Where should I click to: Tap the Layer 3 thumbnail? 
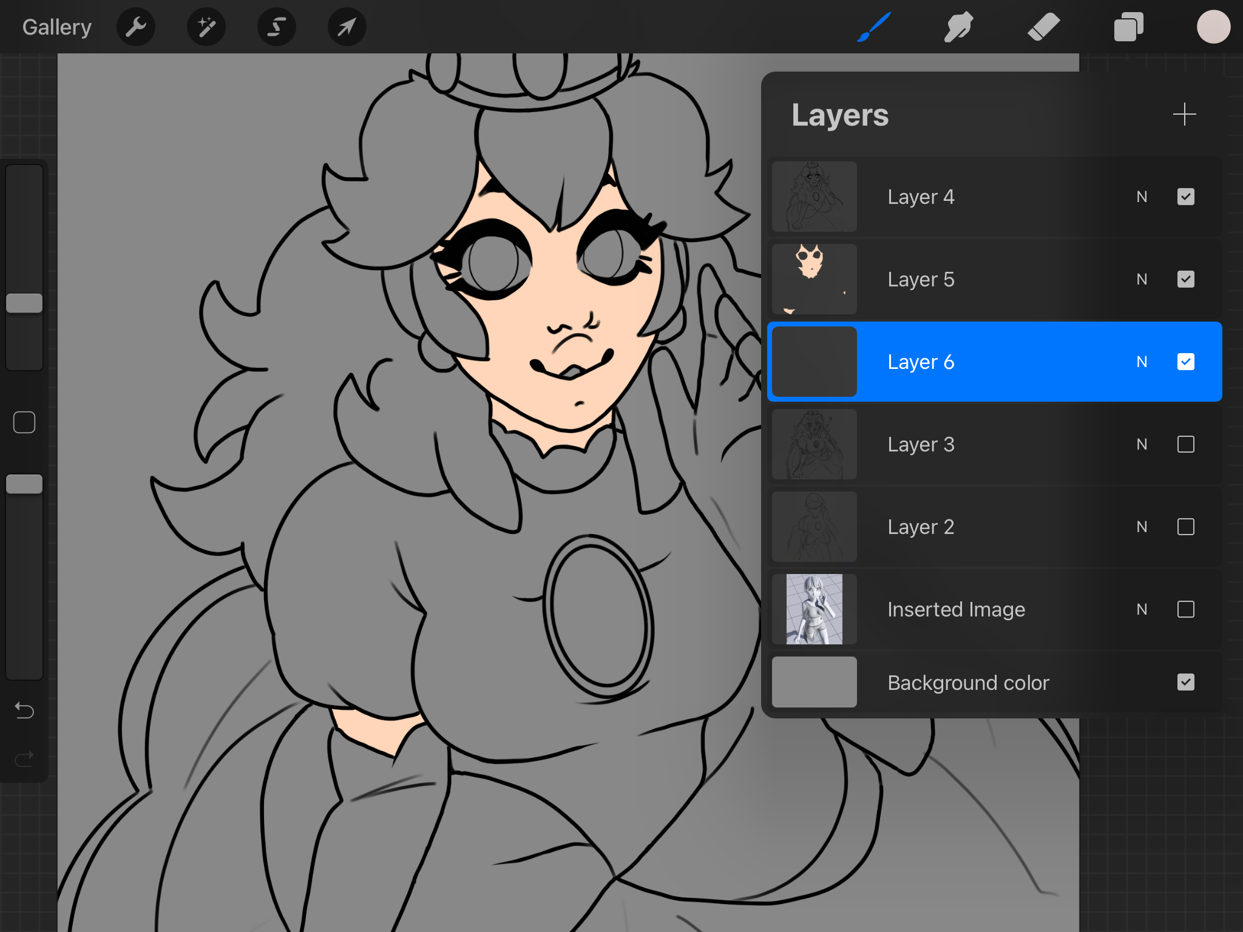pos(815,444)
